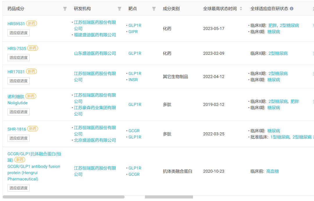Open GCGR target in SHR-1816 row

coord(134,131)
